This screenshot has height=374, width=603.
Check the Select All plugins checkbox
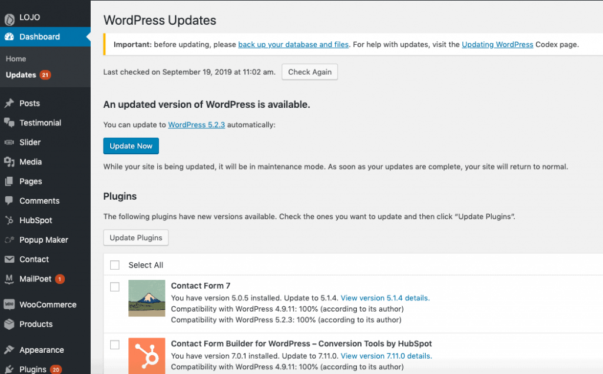click(115, 265)
